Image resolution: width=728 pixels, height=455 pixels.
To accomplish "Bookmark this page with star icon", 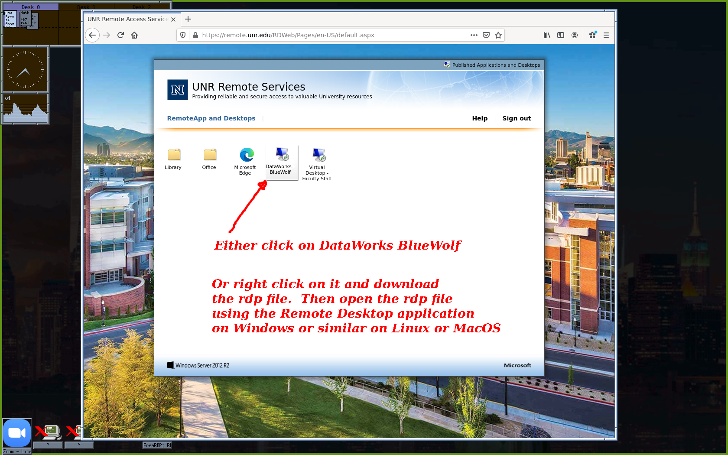I will point(498,35).
